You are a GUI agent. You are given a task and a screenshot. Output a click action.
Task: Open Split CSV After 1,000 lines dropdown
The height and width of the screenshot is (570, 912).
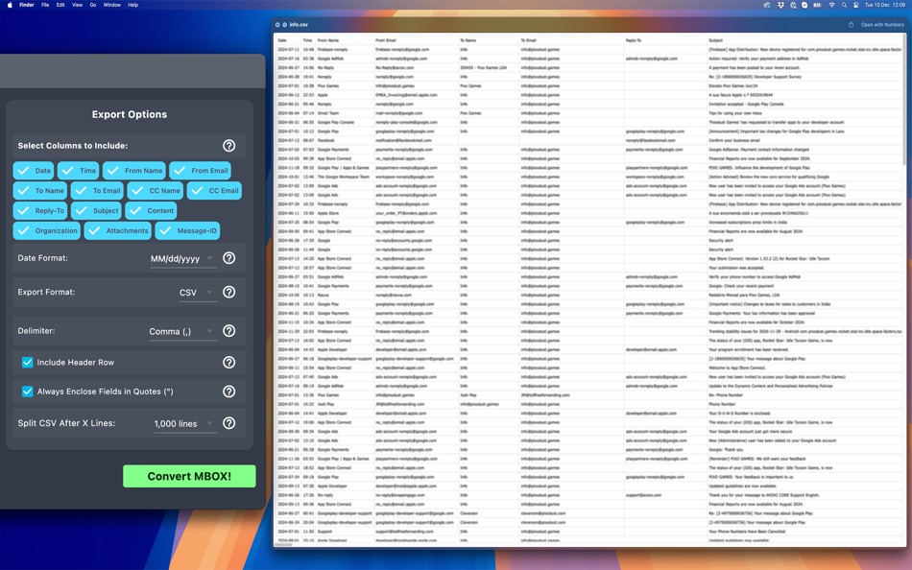(184, 424)
